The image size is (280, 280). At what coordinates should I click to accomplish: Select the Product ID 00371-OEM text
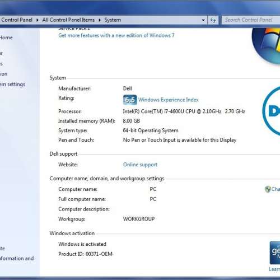coord(85,254)
